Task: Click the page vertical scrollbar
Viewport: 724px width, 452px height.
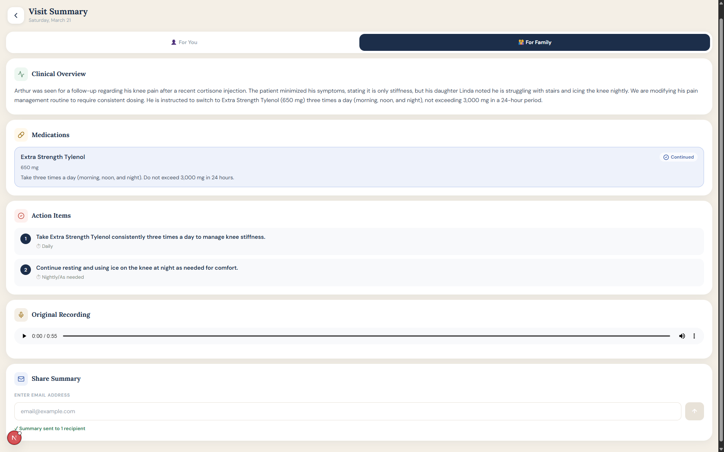Action: 721,226
